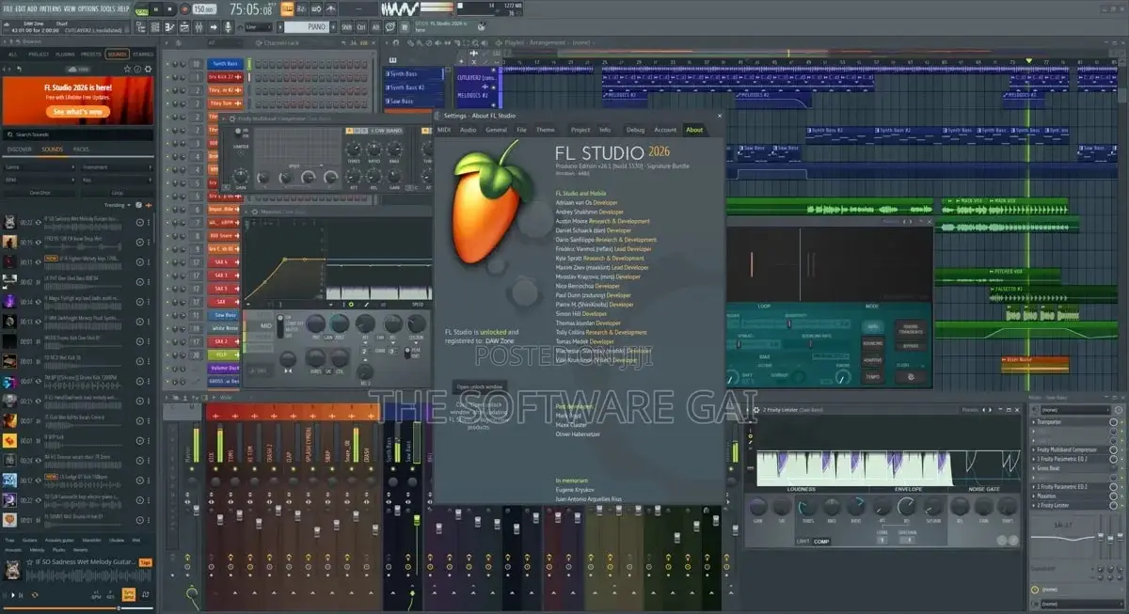
Task: Click the Shift typing-keyboard button
Action: coord(347,27)
